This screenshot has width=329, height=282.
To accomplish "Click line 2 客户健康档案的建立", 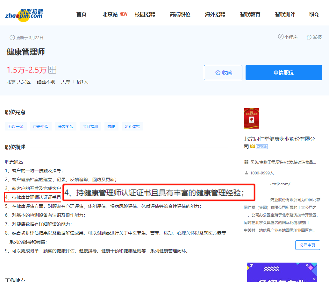I will pyautogui.click(x=61, y=180).
